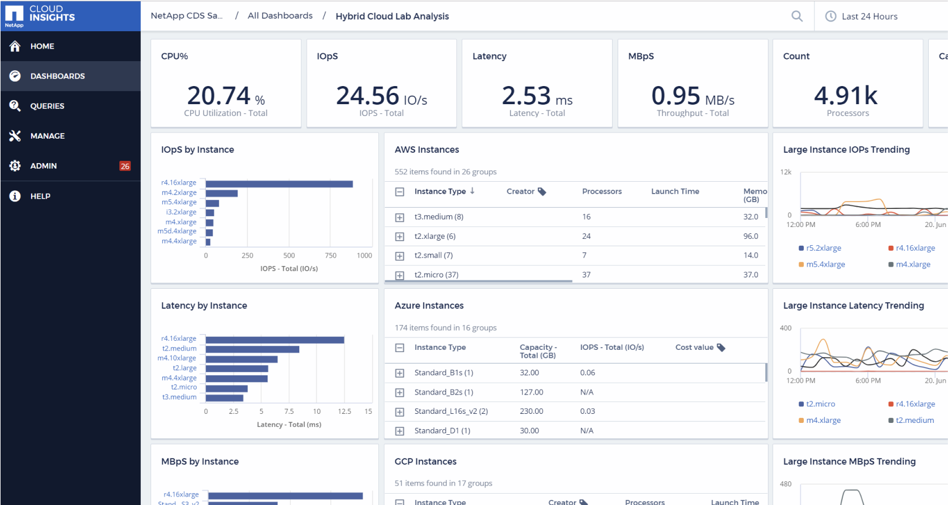Open the Admin menu item

[x=71, y=166]
